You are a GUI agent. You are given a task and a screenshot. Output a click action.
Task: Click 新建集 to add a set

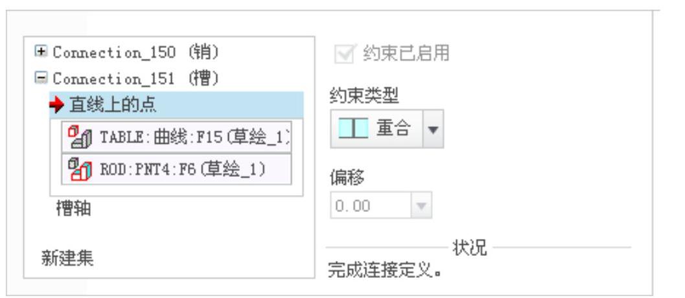(x=67, y=258)
